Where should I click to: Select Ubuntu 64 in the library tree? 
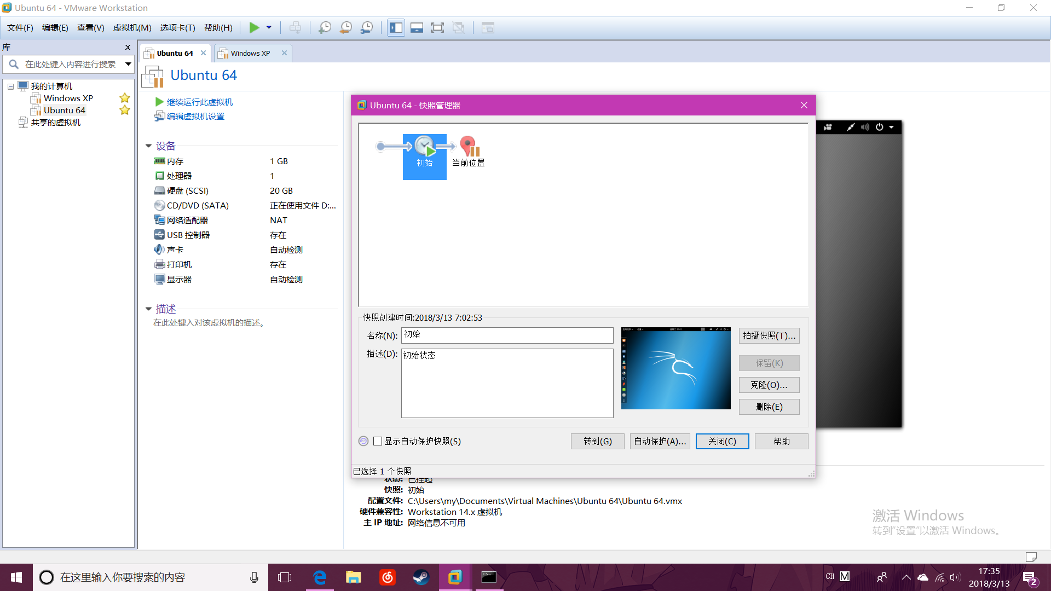(64, 110)
